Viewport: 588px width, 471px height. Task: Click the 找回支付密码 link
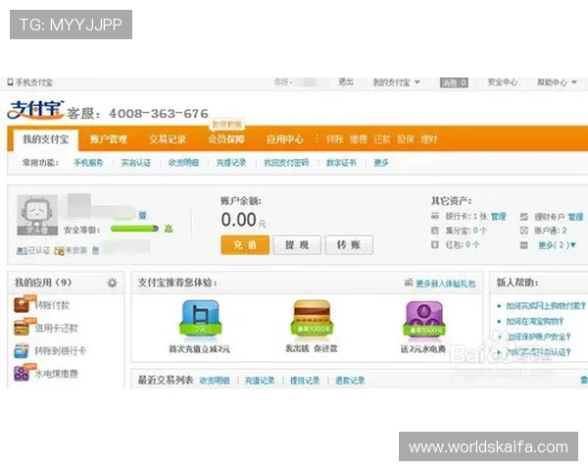286,163
